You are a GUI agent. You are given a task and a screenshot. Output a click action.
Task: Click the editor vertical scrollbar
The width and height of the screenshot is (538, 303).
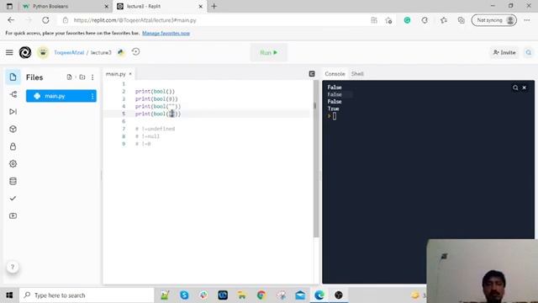coord(316,158)
